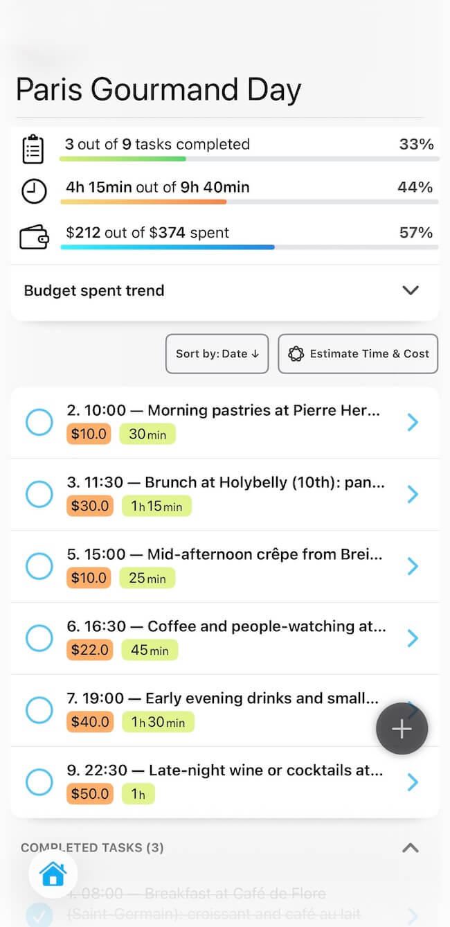Image resolution: width=450 pixels, height=927 pixels.
Task: Click the wallet budget icon
Action: point(34,236)
